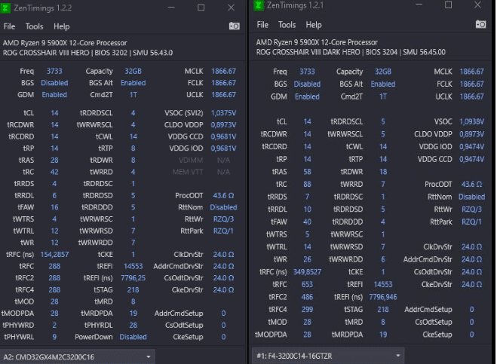Viewport: 497px width, 364px height.
Task: Click the ZenTimings 1.2.2 title bar app icon
Action: coord(7,8)
